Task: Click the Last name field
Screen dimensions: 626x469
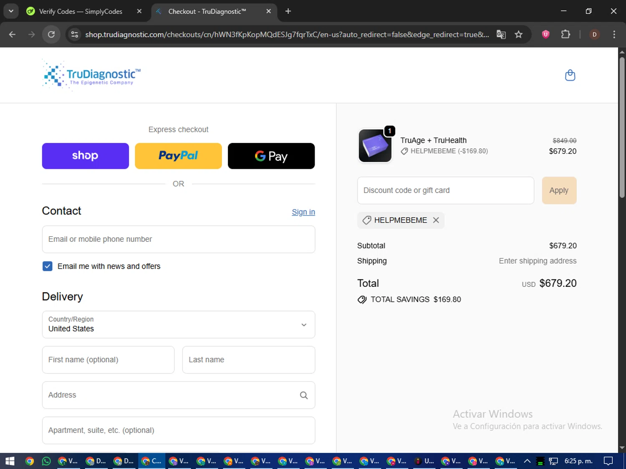Action: pos(249,360)
